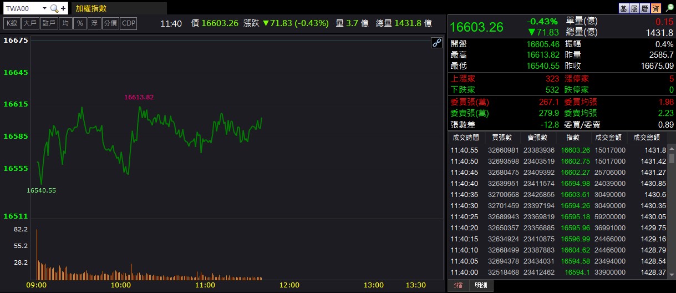Click the 10:00 time axis label
Screen dimensions: 676x293
pos(121,285)
